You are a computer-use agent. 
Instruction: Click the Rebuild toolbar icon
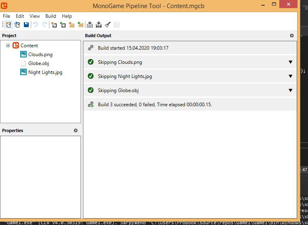[x=99, y=25]
